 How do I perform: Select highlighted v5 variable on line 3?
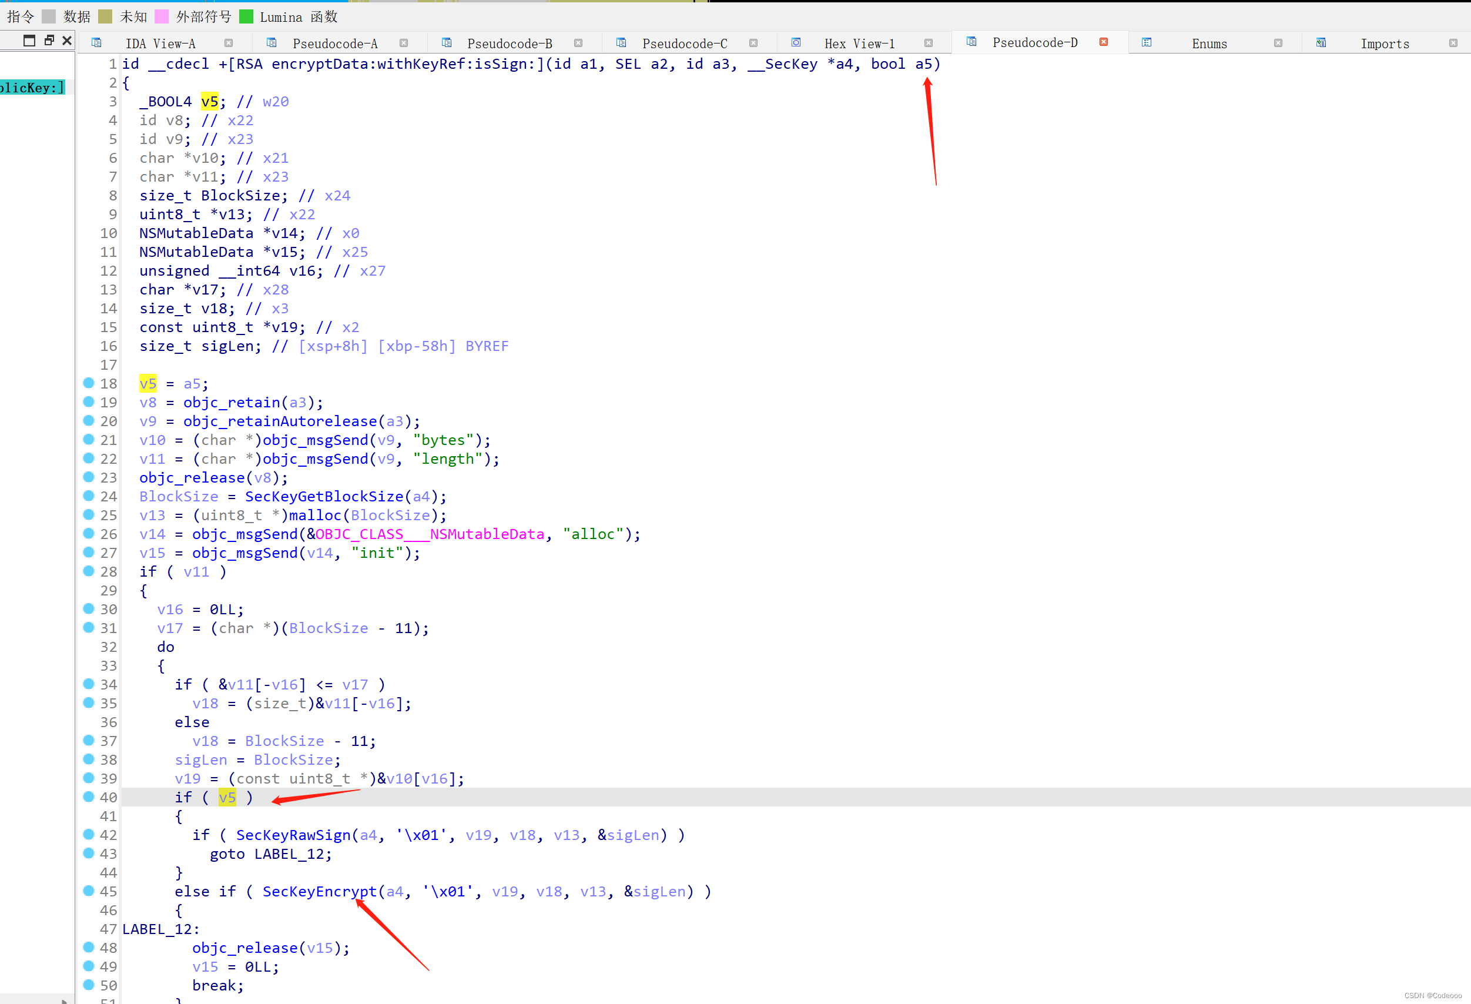pyautogui.click(x=209, y=101)
